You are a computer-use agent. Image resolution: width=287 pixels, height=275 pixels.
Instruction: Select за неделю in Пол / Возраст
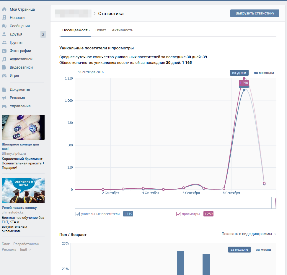pyautogui.click(x=239, y=250)
